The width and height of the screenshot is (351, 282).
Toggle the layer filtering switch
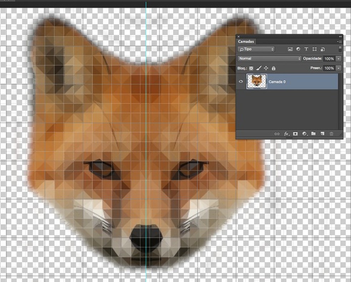pos(340,48)
